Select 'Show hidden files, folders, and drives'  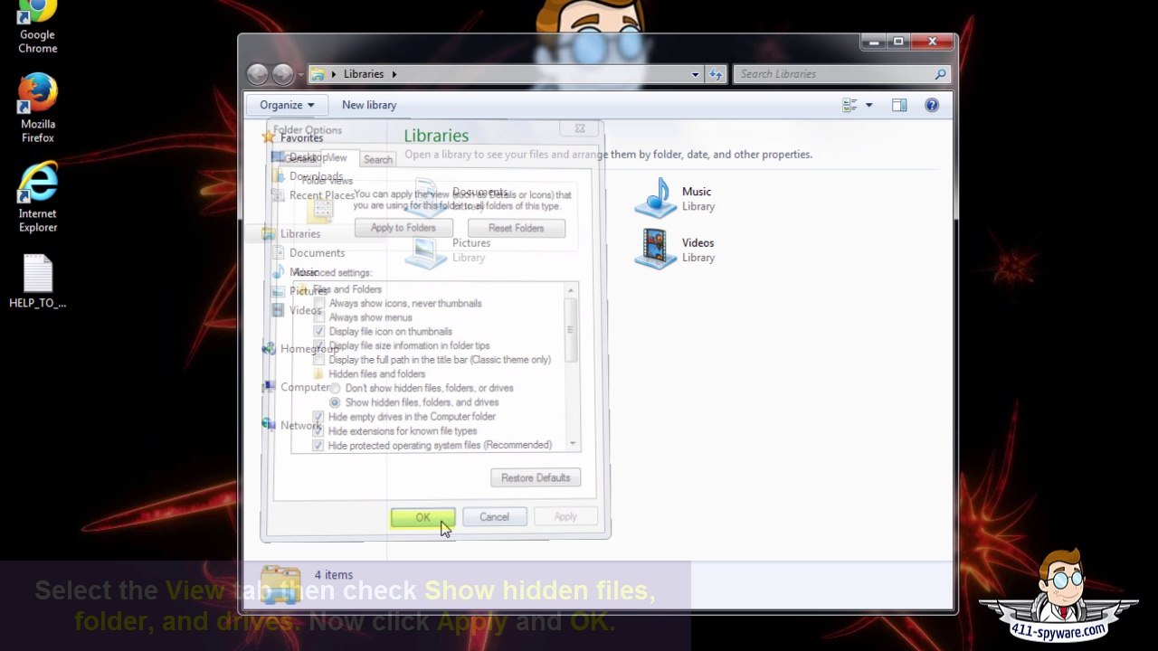(335, 402)
